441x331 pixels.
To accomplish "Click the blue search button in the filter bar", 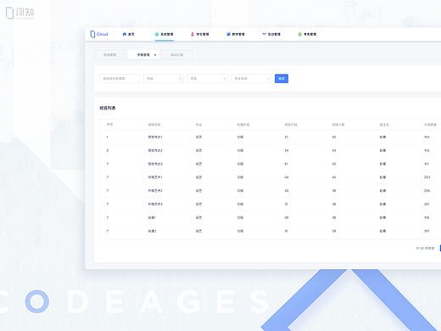I will [282, 78].
